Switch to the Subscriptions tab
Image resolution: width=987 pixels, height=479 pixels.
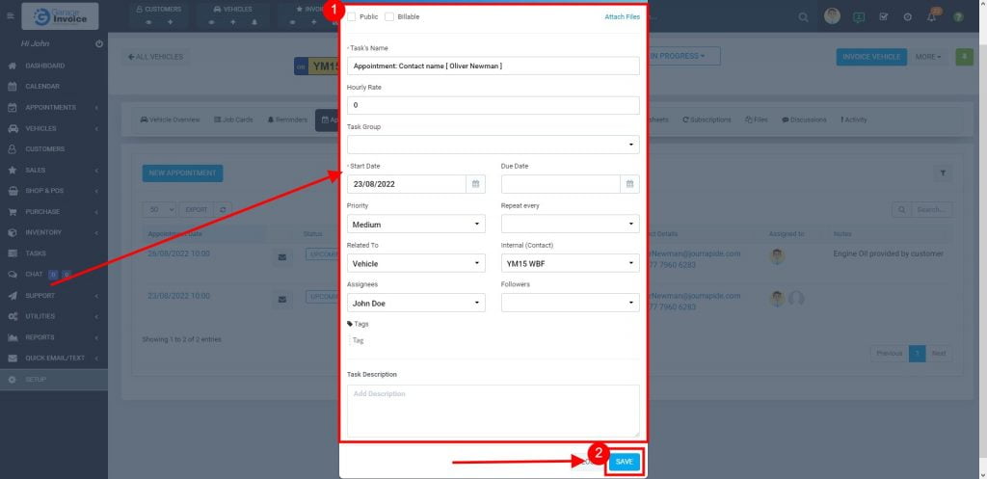point(707,120)
